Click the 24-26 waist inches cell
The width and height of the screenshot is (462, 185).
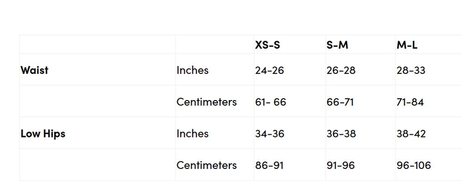269,71
